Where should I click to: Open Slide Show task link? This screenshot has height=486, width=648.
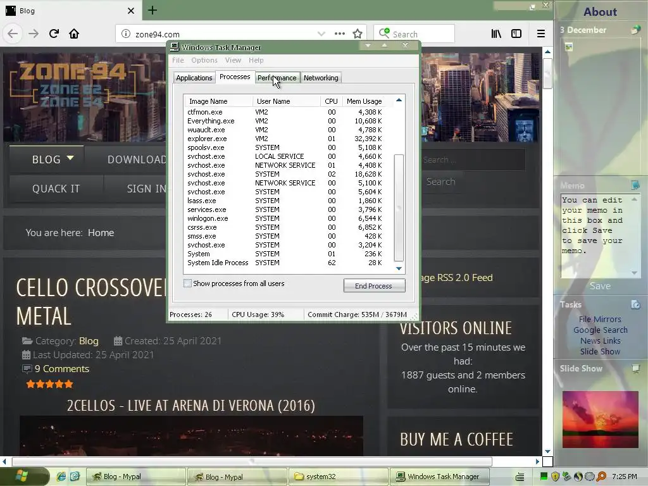pos(600,351)
